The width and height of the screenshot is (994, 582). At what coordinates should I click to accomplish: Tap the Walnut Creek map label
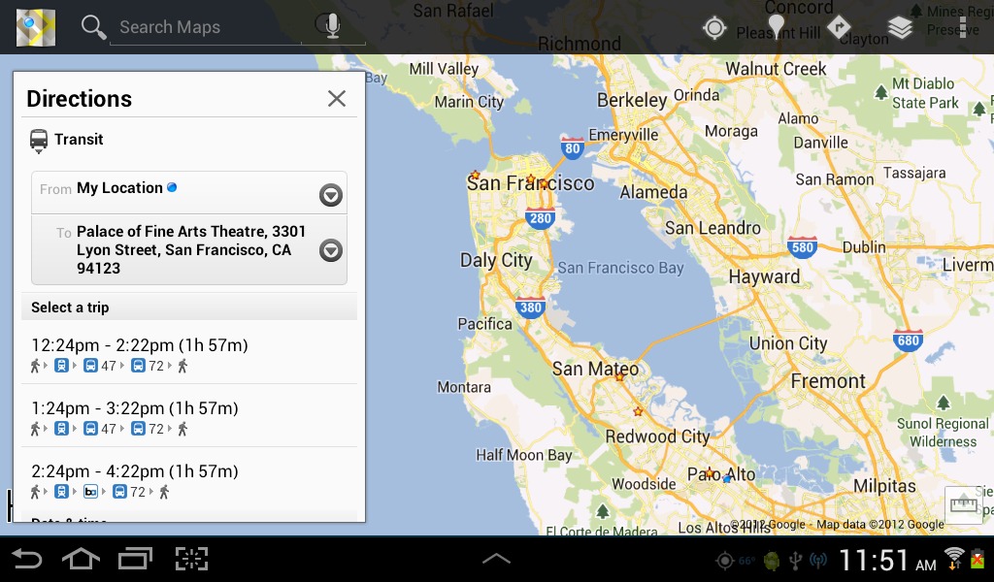[776, 69]
